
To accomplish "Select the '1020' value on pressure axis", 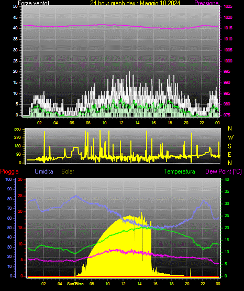I will [228, 17].
